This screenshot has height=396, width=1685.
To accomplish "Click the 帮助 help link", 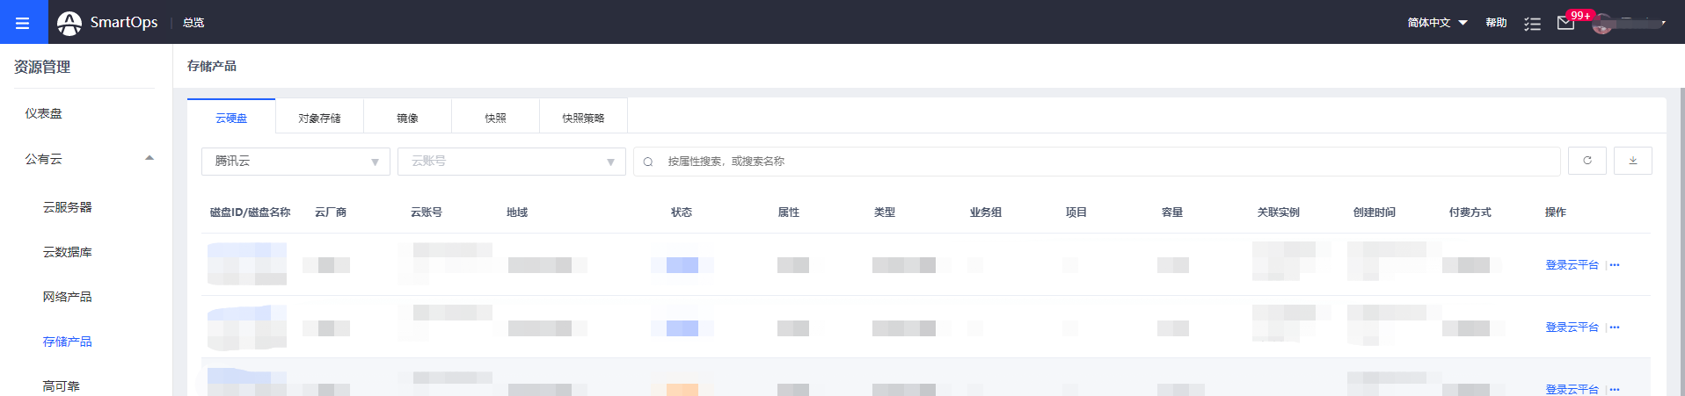I will [x=1496, y=23].
